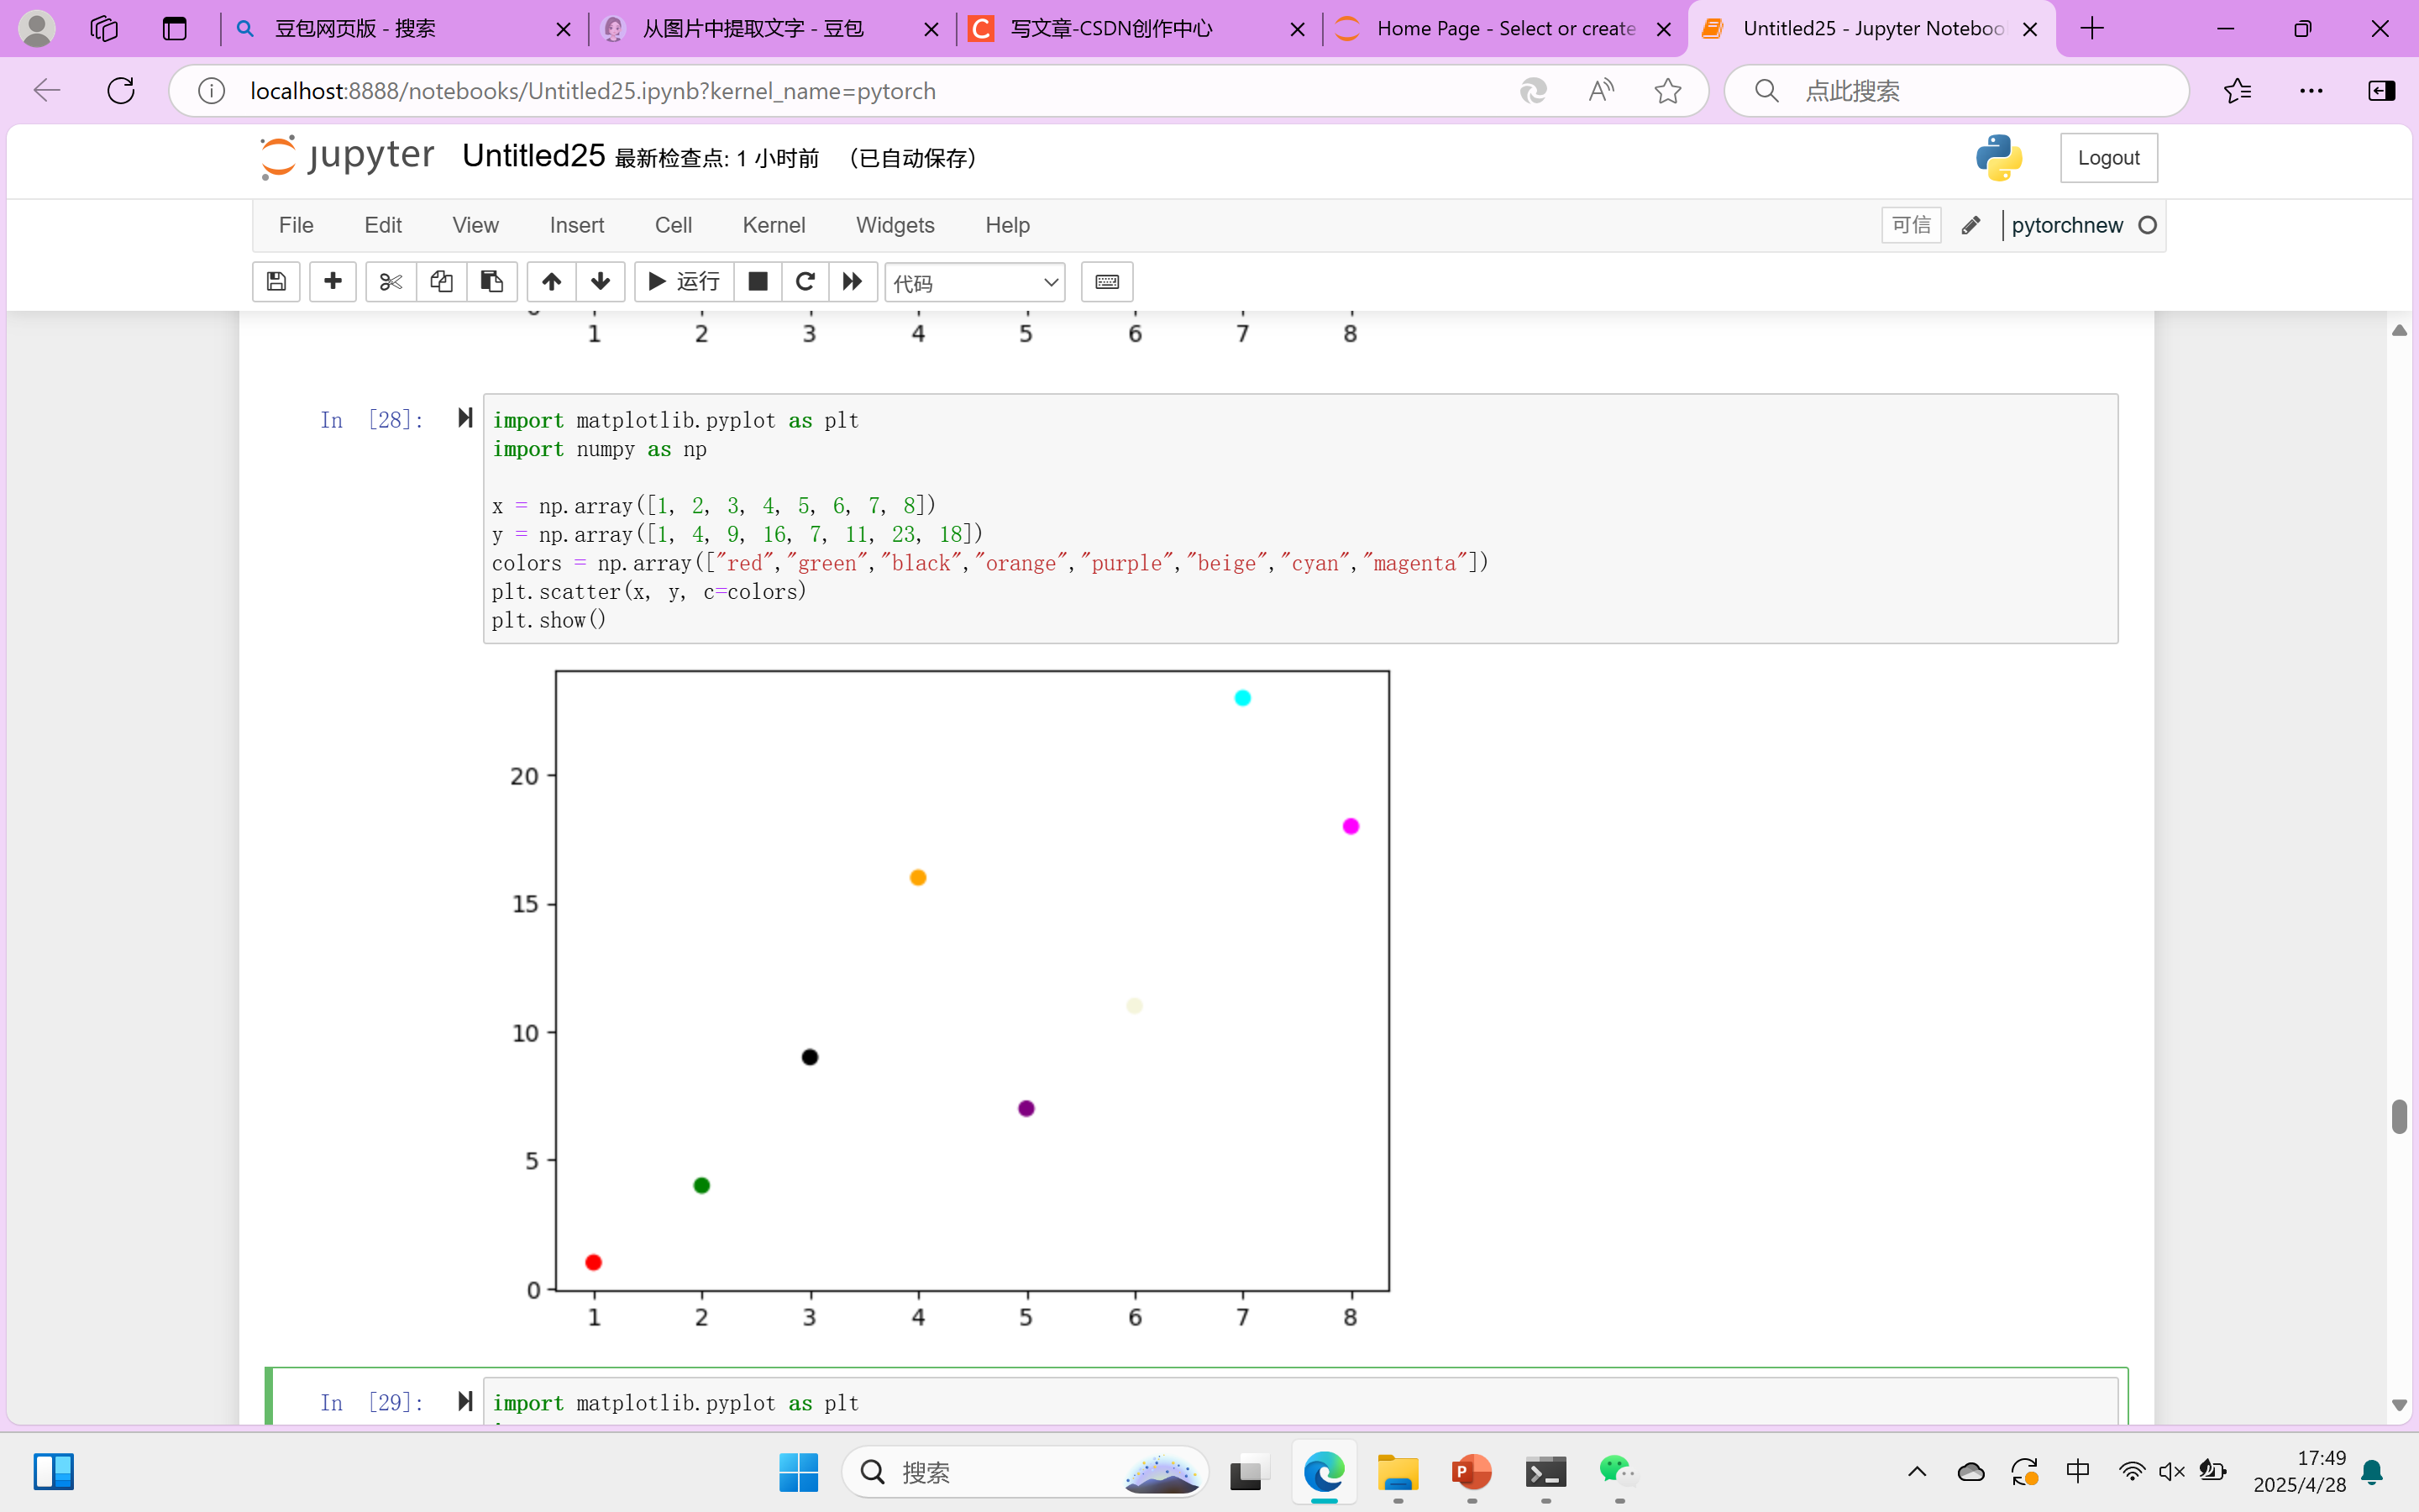The height and width of the screenshot is (1512, 2419).
Task: Interrupt the kernel with the stop icon
Action: (758, 282)
